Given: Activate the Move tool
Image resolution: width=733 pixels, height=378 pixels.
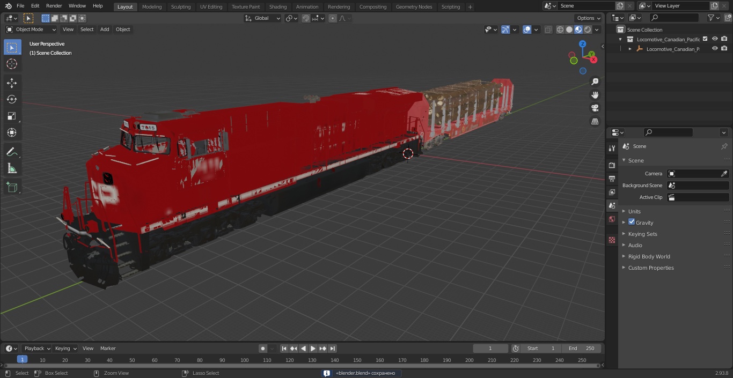Looking at the screenshot, I should pos(12,83).
